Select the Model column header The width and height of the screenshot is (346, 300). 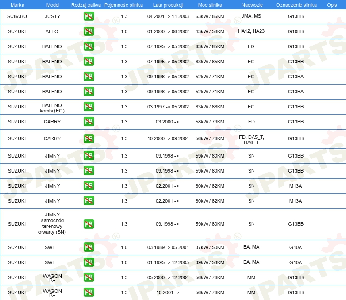click(53, 5)
